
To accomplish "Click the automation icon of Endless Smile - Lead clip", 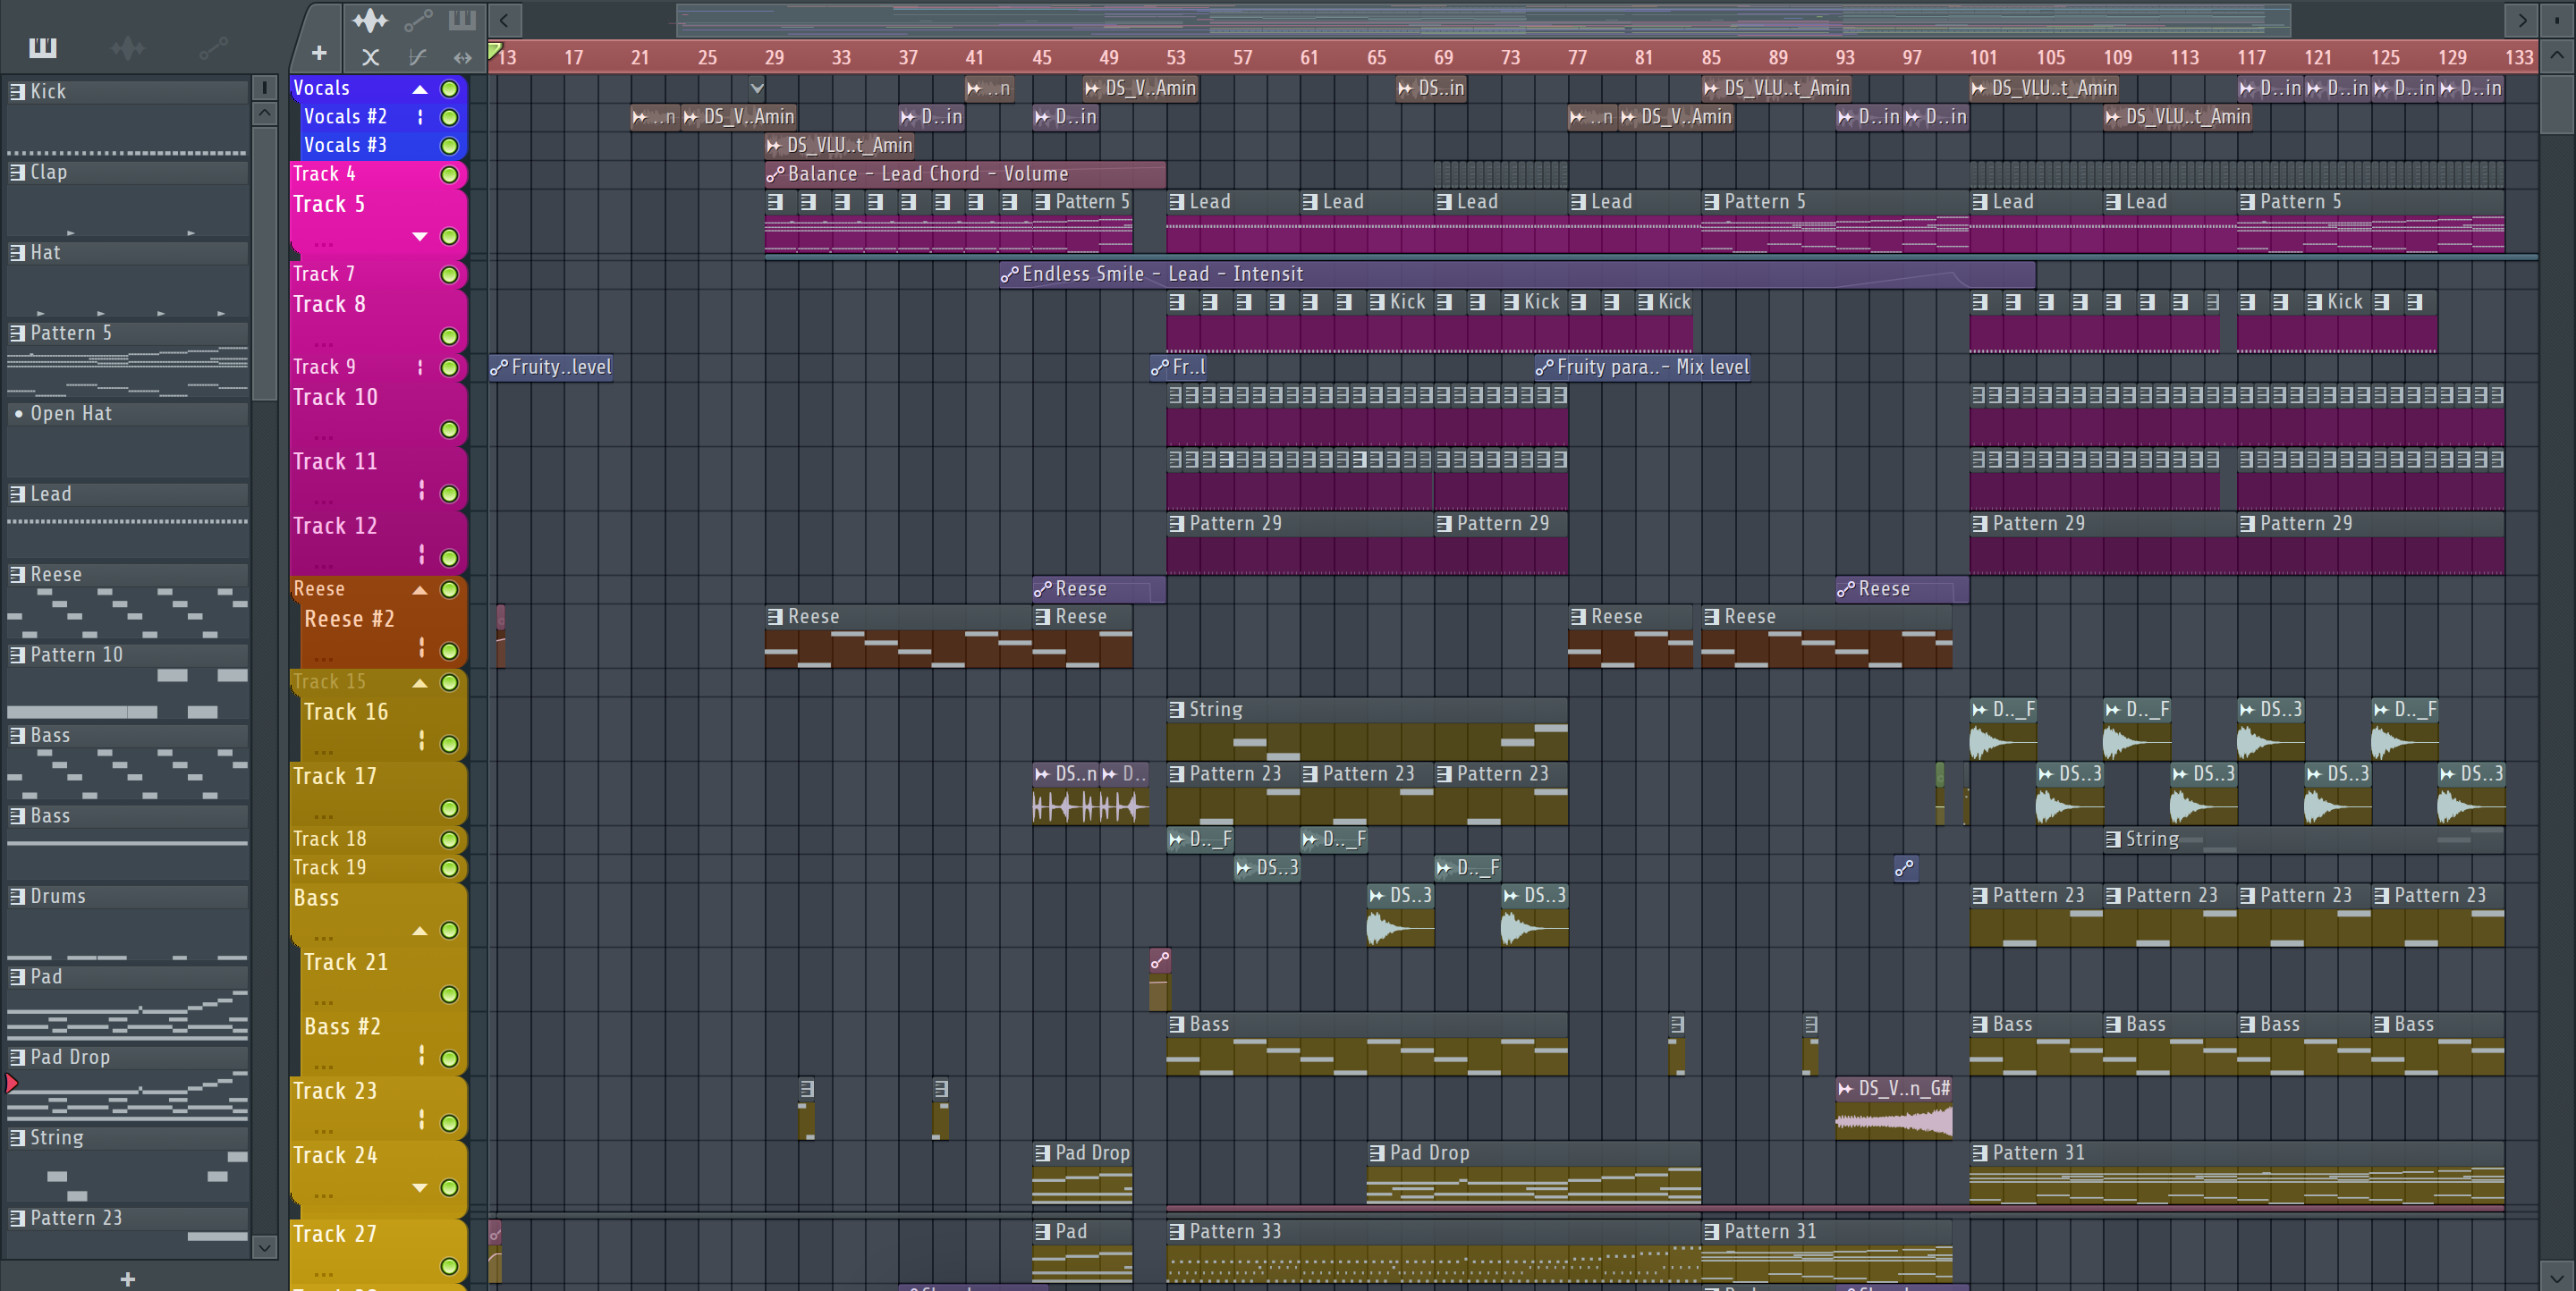I will pyautogui.click(x=1009, y=274).
